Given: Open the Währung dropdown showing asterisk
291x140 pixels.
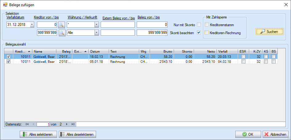Looking at the screenshot, I should 96,25.
